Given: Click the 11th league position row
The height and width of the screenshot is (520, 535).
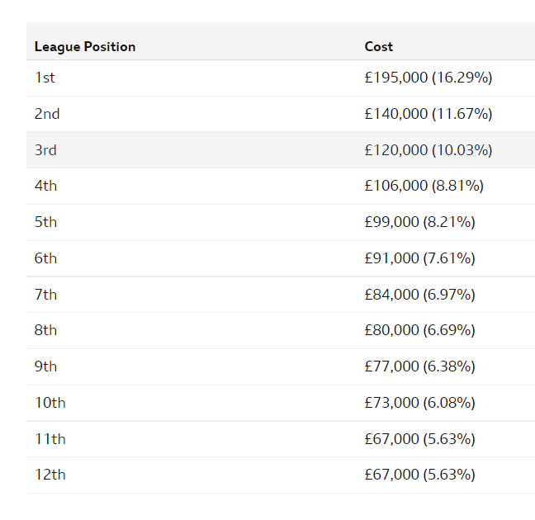Looking at the screenshot, I should pyautogui.click(x=281, y=439).
